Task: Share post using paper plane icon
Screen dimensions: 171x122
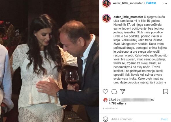Action: tap(122, 91)
